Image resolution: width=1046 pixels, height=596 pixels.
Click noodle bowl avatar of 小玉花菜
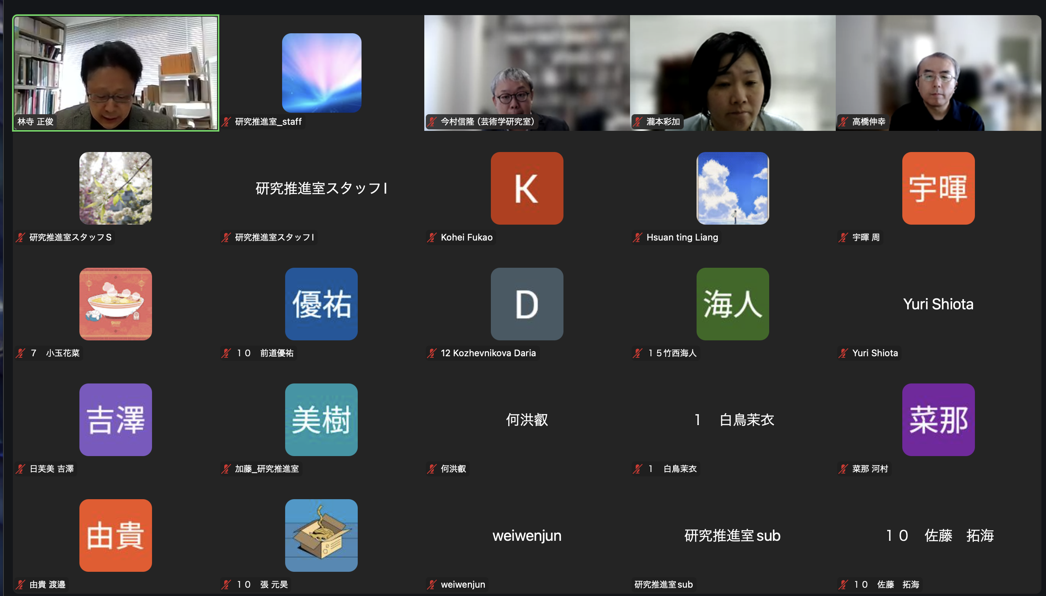[x=116, y=304]
